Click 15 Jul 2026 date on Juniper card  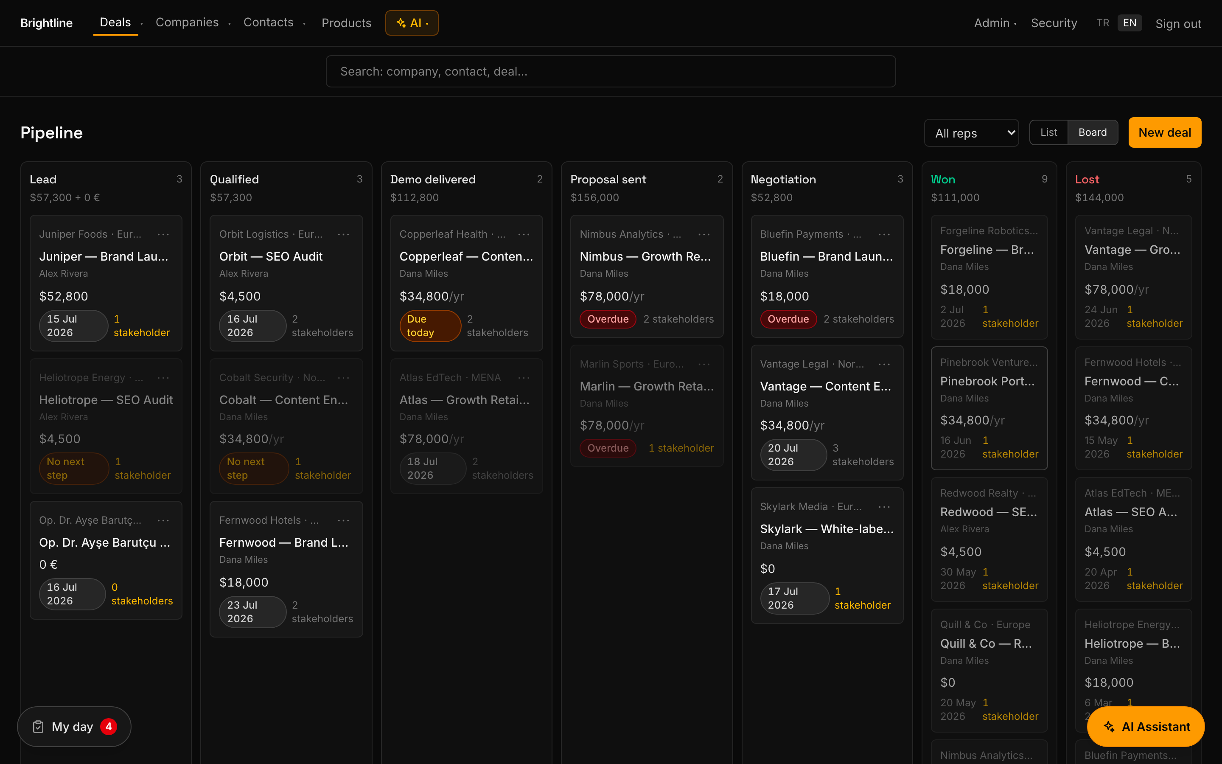(x=74, y=326)
